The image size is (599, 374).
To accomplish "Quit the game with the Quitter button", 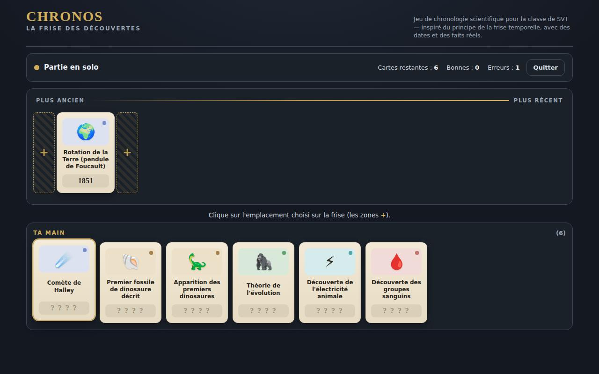I will (x=546, y=67).
